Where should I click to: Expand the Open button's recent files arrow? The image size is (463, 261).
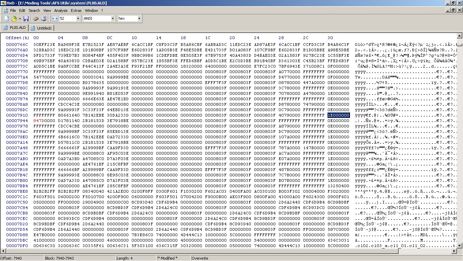coord(19,18)
